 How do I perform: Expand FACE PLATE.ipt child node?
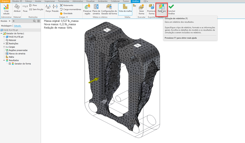(4, 37)
